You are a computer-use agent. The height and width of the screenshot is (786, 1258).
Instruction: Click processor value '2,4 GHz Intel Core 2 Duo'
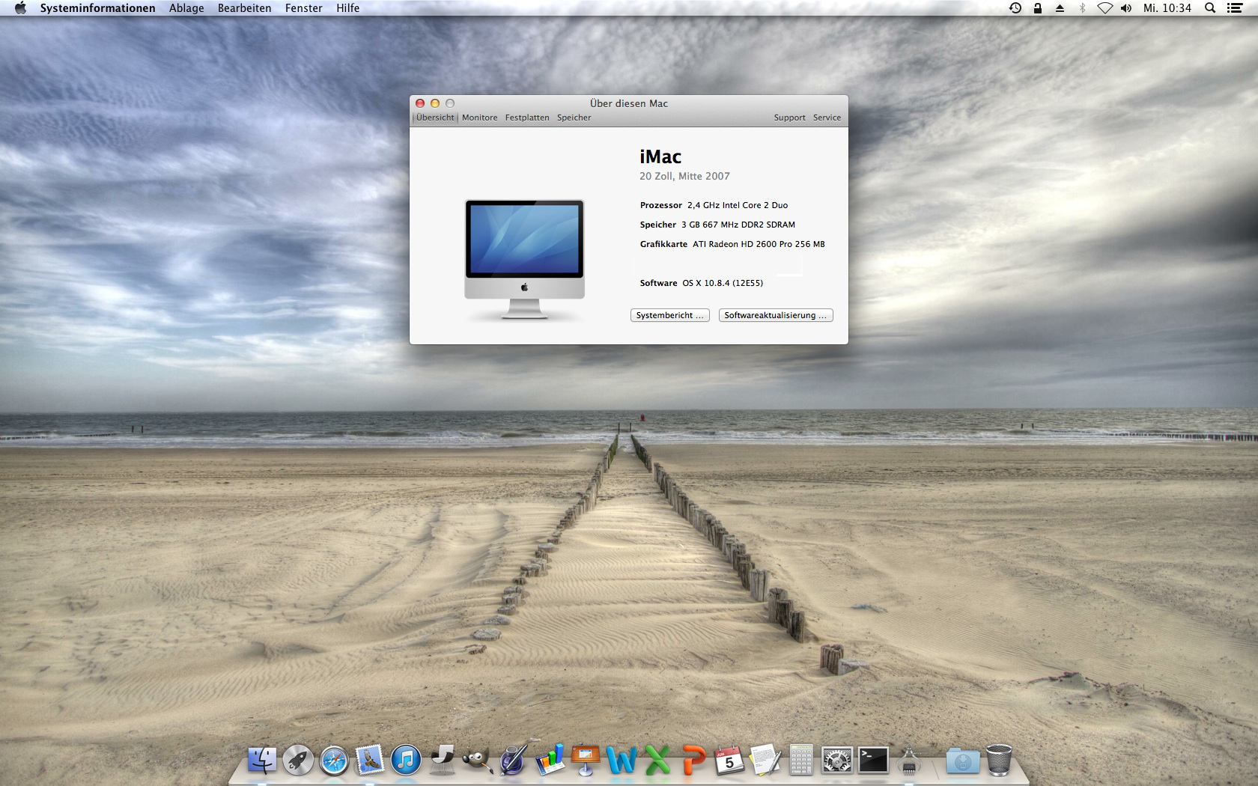click(738, 205)
